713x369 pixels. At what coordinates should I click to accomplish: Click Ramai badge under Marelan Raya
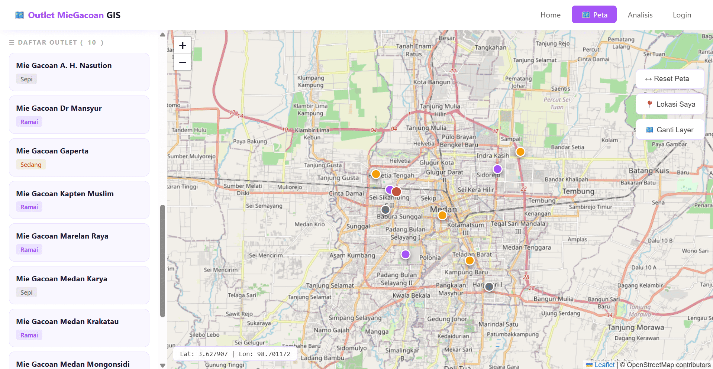click(29, 250)
